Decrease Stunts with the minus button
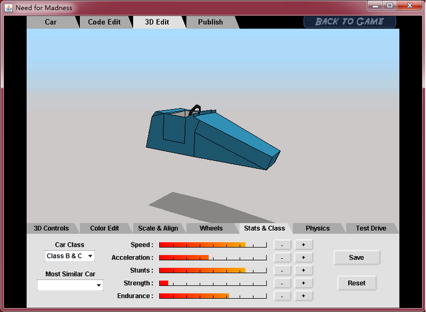 tap(282, 271)
